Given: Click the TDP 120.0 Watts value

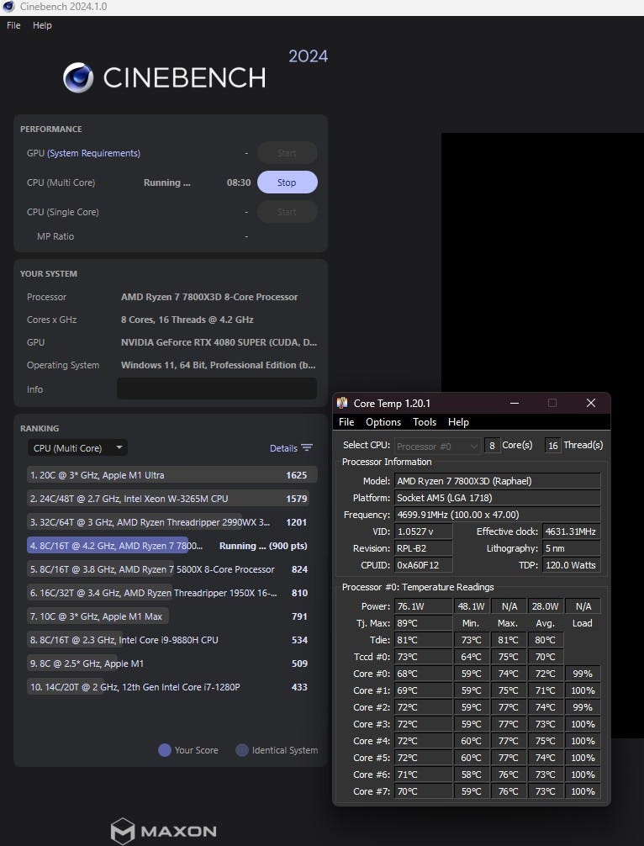Looking at the screenshot, I should (571, 565).
